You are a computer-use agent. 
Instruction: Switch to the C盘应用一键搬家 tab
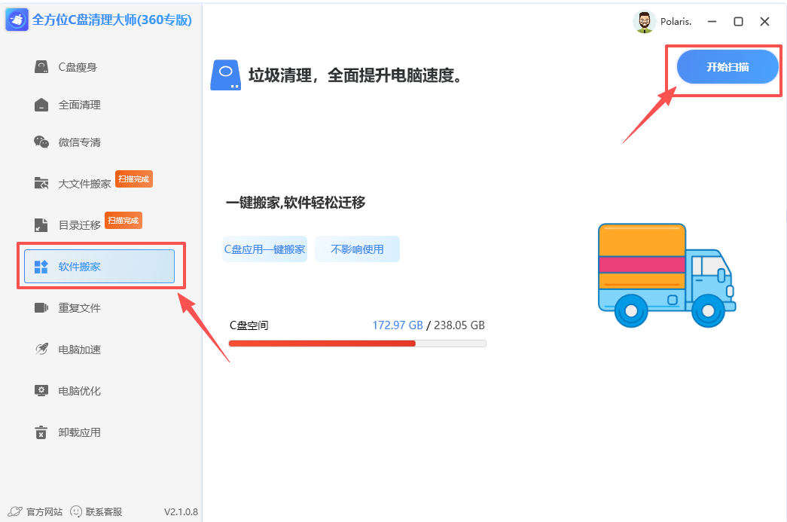pos(264,249)
